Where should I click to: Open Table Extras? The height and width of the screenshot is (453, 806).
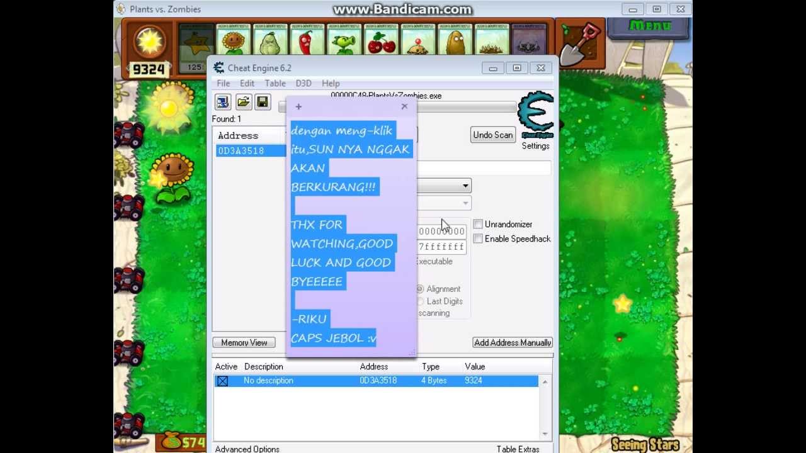(518, 449)
